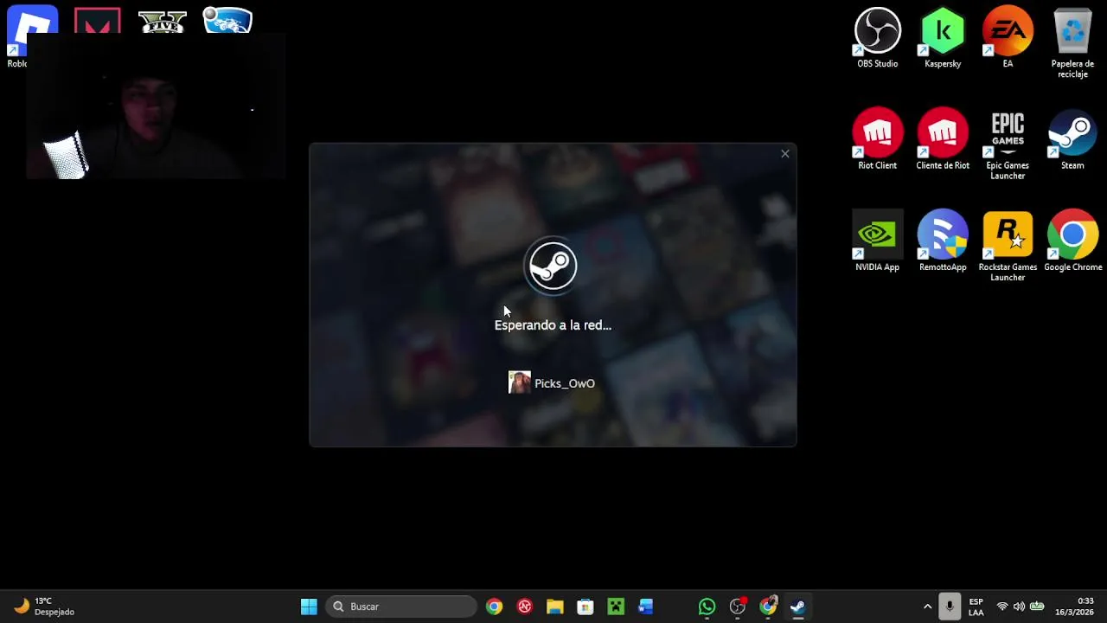Open Microsoft Store from the taskbar
This screenshot has width=1107, height=623.
click(x=585, y=607)
